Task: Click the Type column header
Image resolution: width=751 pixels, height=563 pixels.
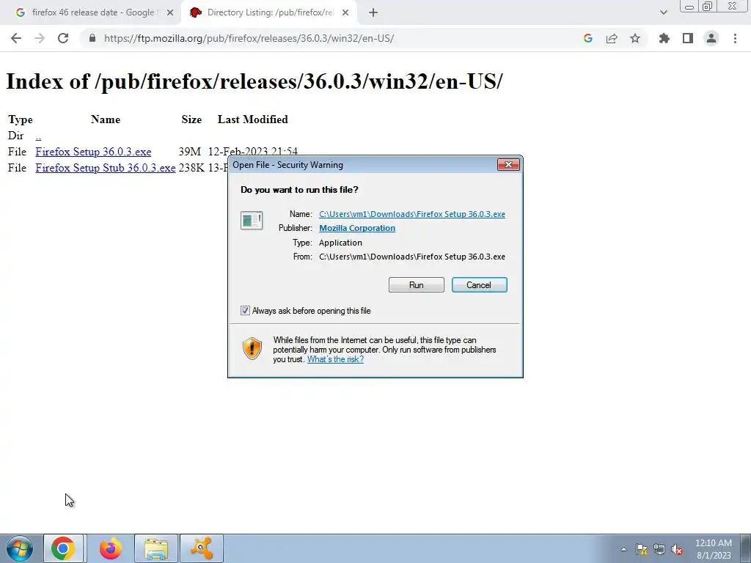Action: coord(20,119)
